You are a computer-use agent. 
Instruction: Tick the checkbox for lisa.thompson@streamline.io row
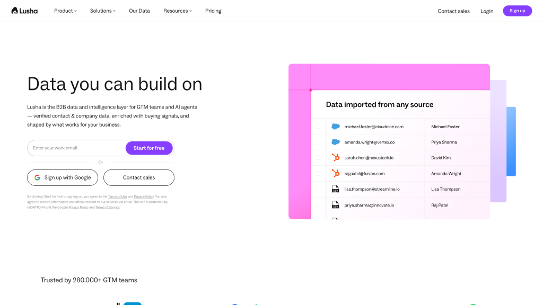pyautogui.click(x=318, y=189)
